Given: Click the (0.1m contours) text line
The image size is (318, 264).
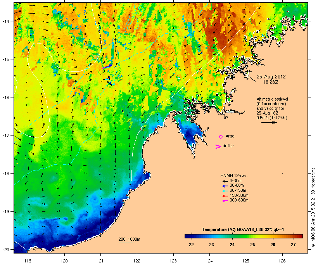Looking at the screenshot, I should 271,104.
